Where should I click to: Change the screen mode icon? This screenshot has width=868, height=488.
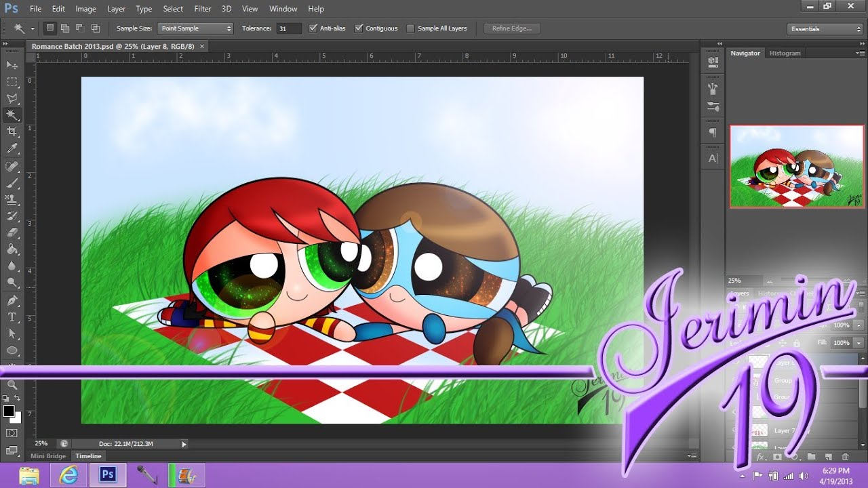point(12,450)
